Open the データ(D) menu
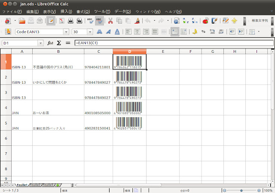Screen dimensions: 275x193 pyautogui.click(x=122, y=12)
